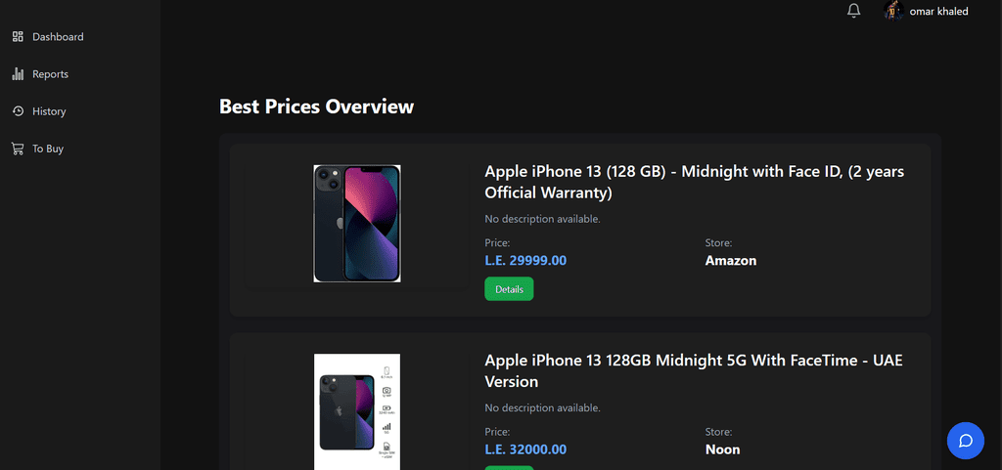Select History in the sidebar
The width and height of the screenshot is (1002, 470).
(49, 111)
